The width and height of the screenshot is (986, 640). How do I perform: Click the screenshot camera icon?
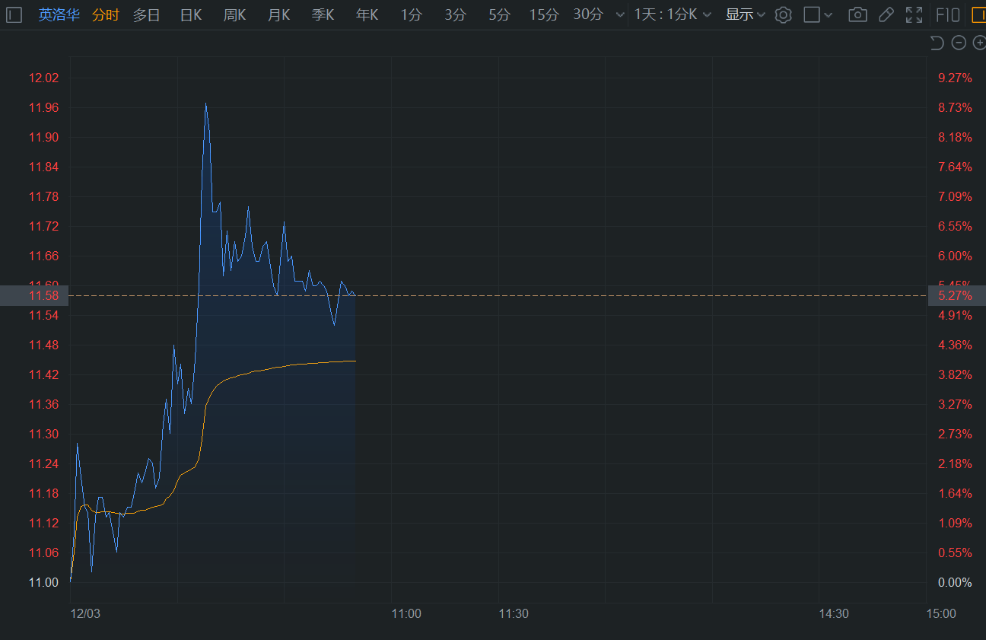tap(857, 14)
